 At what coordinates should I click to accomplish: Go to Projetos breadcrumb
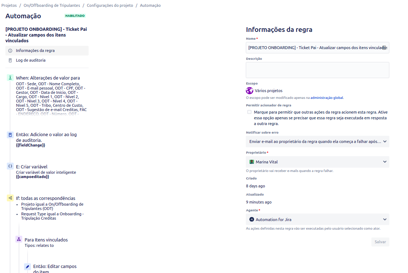[9, 5]
